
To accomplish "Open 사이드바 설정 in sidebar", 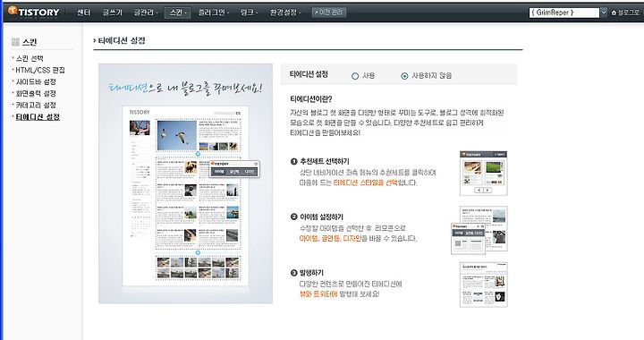I will tap(36, 81).
